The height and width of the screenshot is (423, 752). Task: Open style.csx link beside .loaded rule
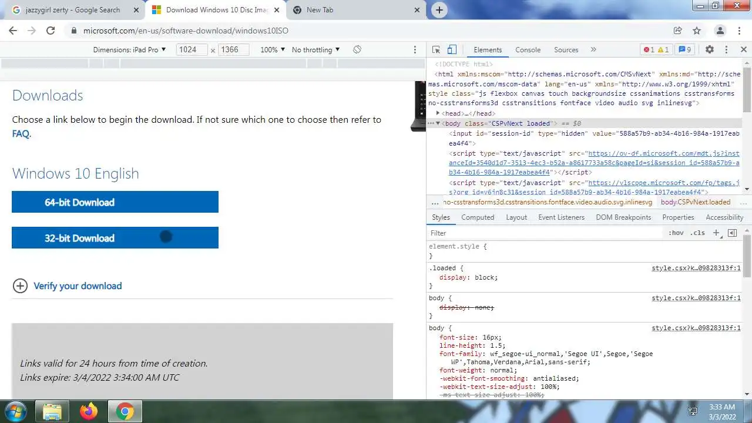(x=696, y=268)
